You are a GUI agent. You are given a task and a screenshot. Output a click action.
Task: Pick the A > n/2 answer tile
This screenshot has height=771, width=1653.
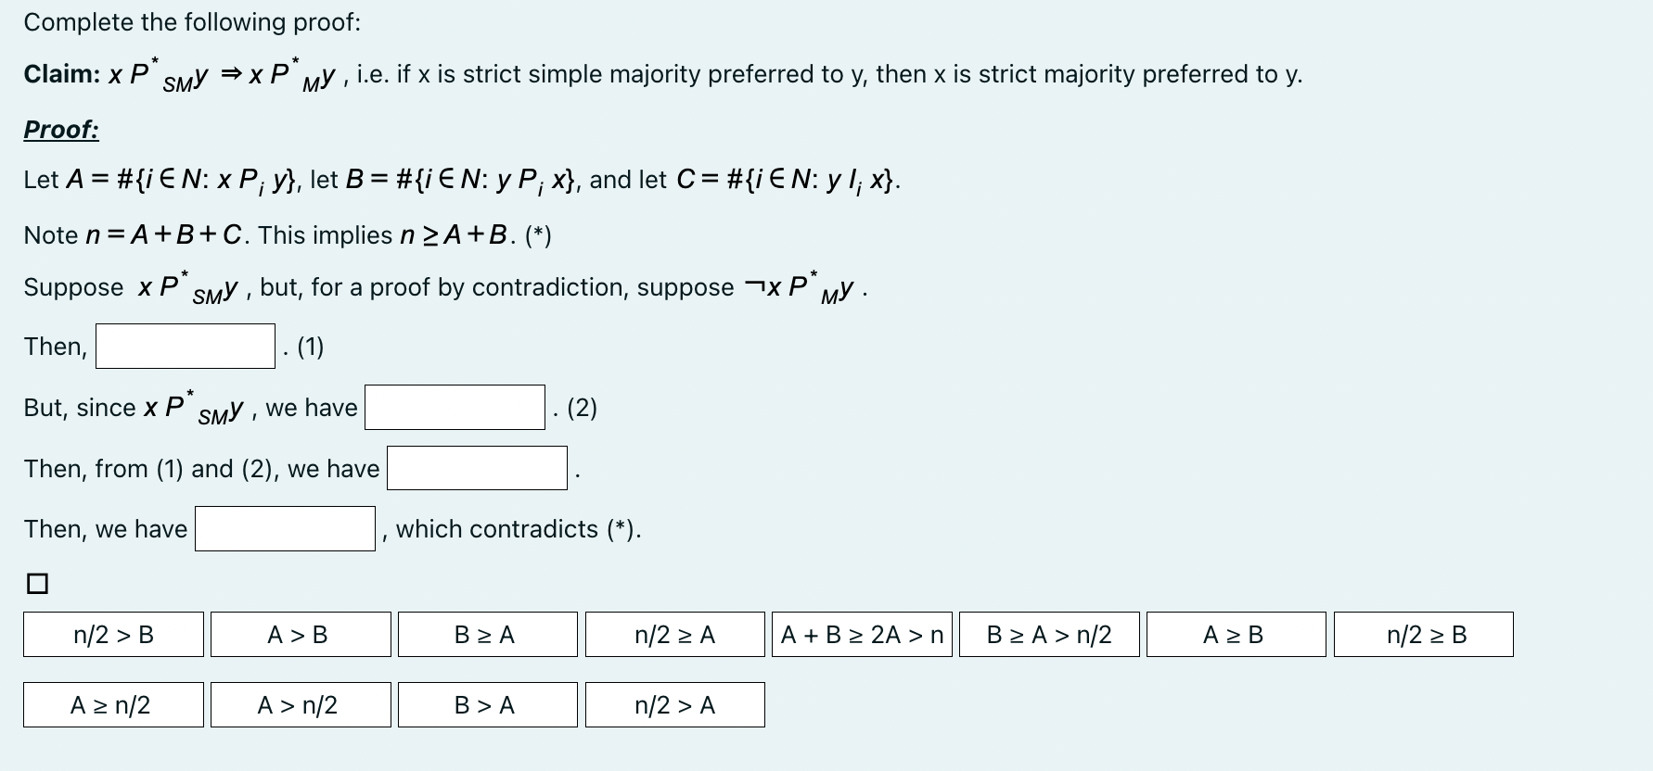(299, 705)
